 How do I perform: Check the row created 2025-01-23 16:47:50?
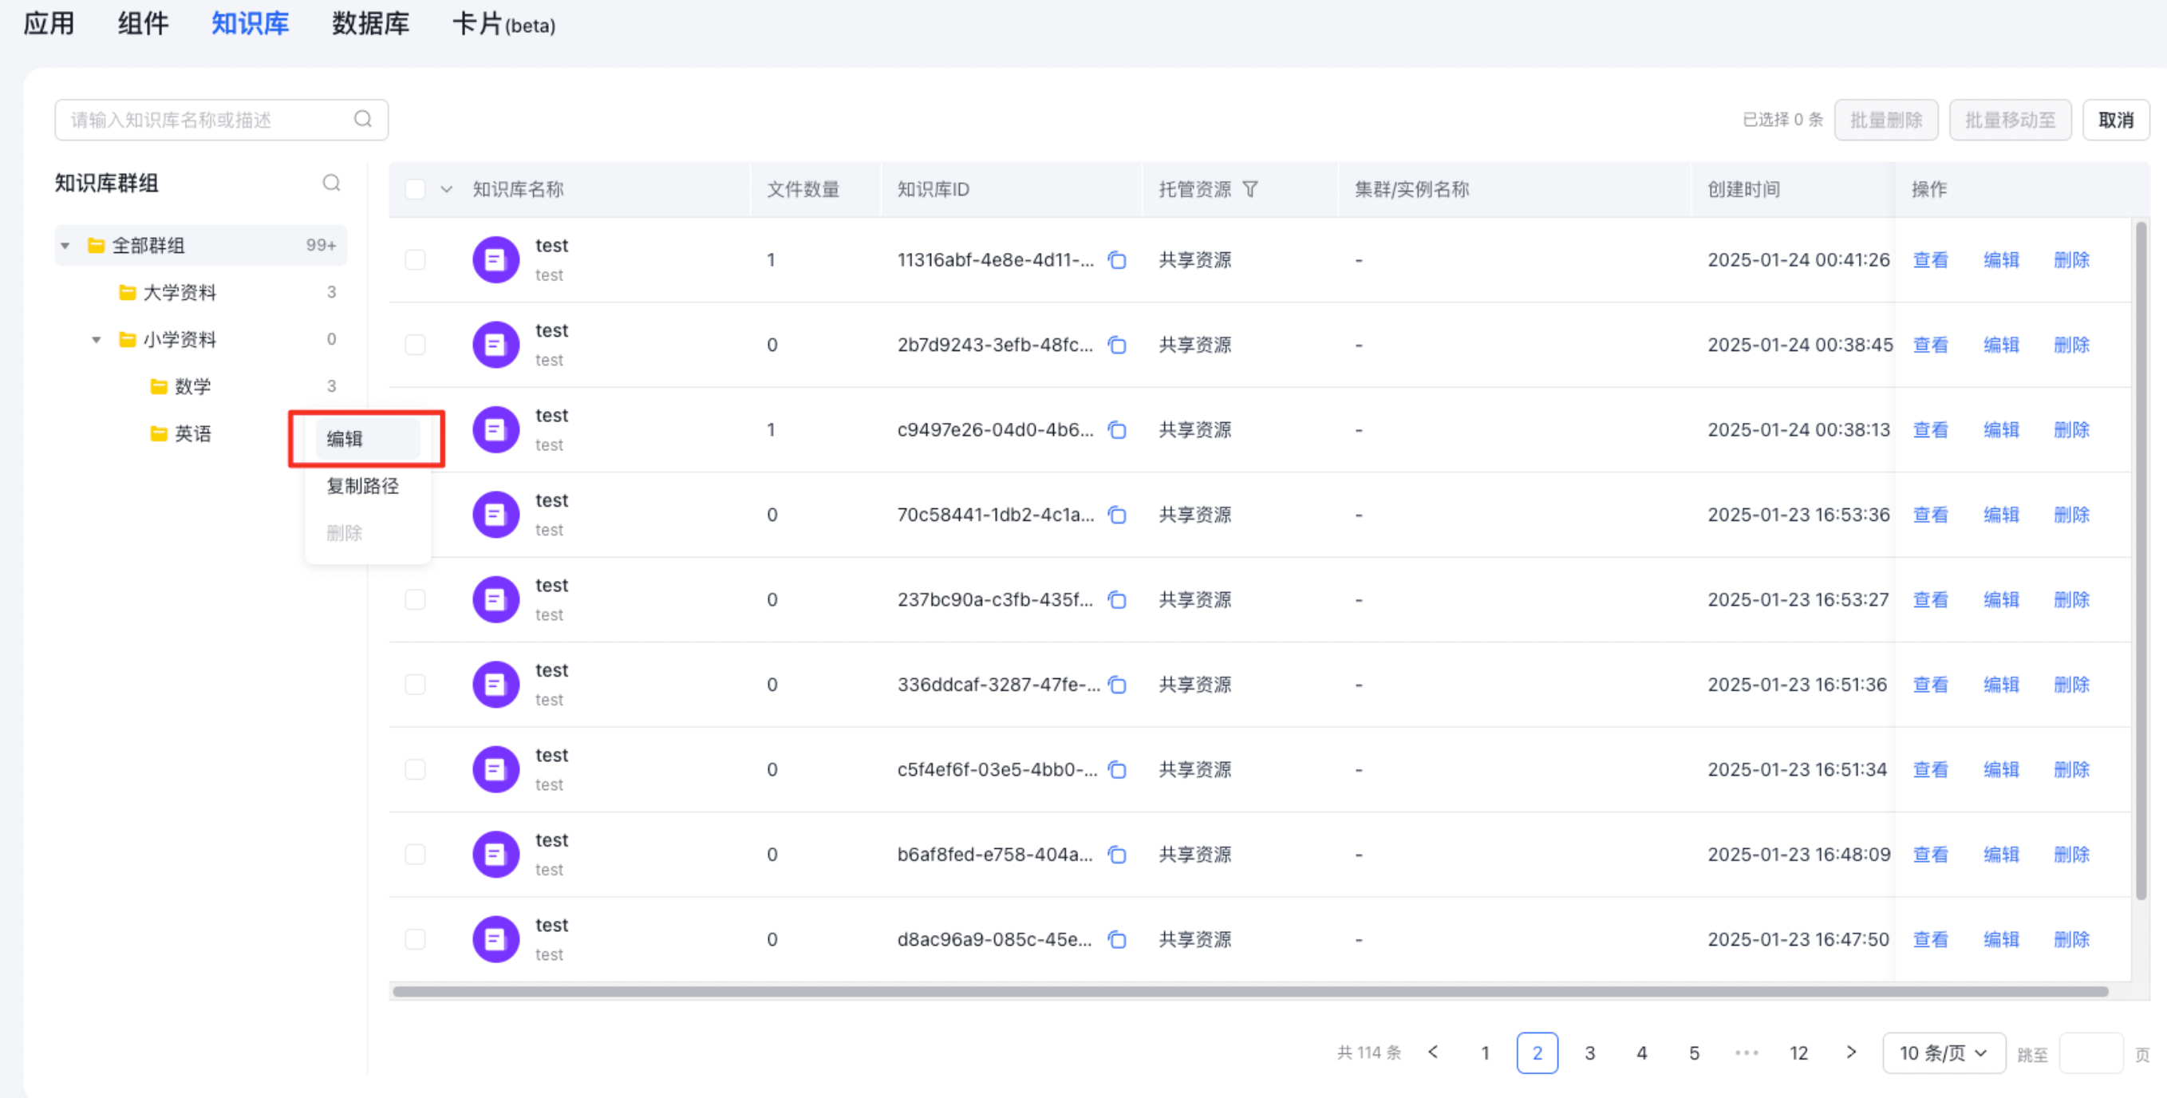(416, 940)
